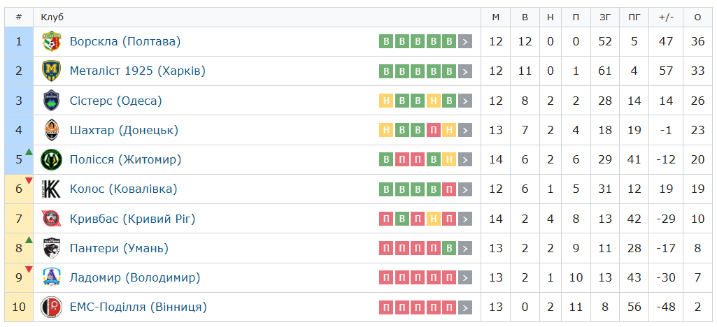The width and height of the screenshot is (717, 327).
Task: Open the Колос (Ковалівка) team page link
Action: click(123, 189)
